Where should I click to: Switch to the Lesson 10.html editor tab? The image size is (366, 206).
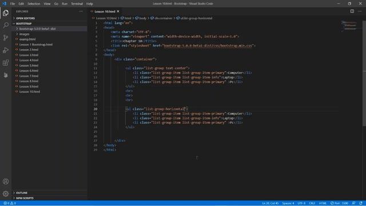coord(105,11)
